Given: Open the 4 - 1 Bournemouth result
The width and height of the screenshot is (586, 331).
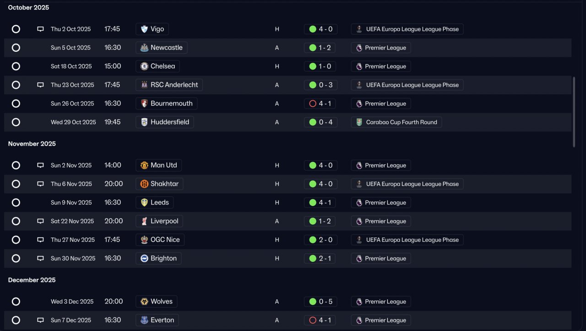Looking at the screenshot, I should point(320,103).
